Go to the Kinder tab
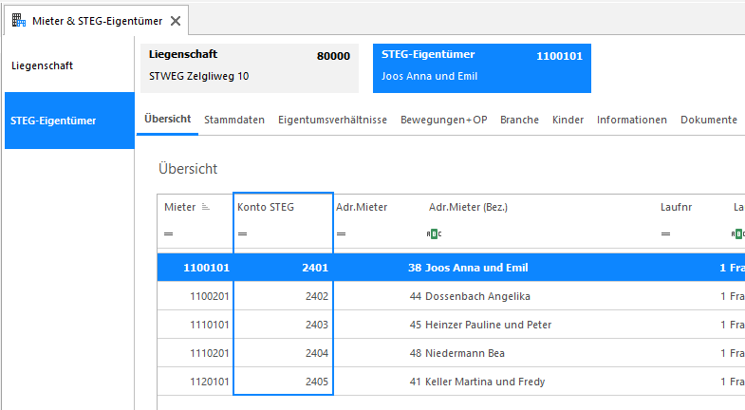Viewport: 745px width, 410px height. click(x=568, y=120)
